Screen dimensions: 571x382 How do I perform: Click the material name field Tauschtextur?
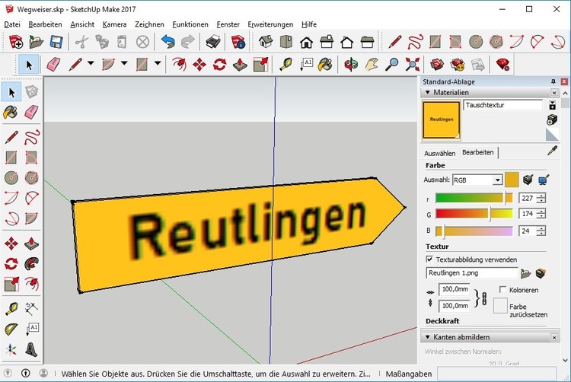(502, 105)
